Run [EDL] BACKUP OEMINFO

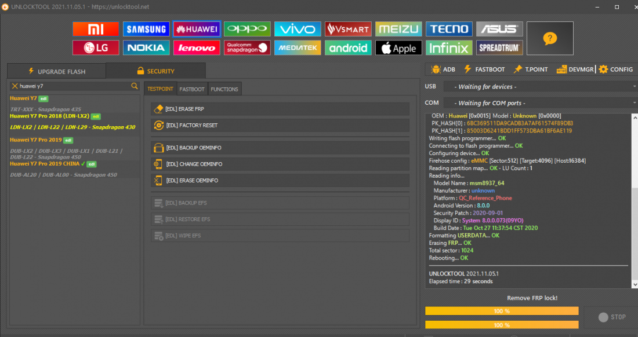[280, 148]
